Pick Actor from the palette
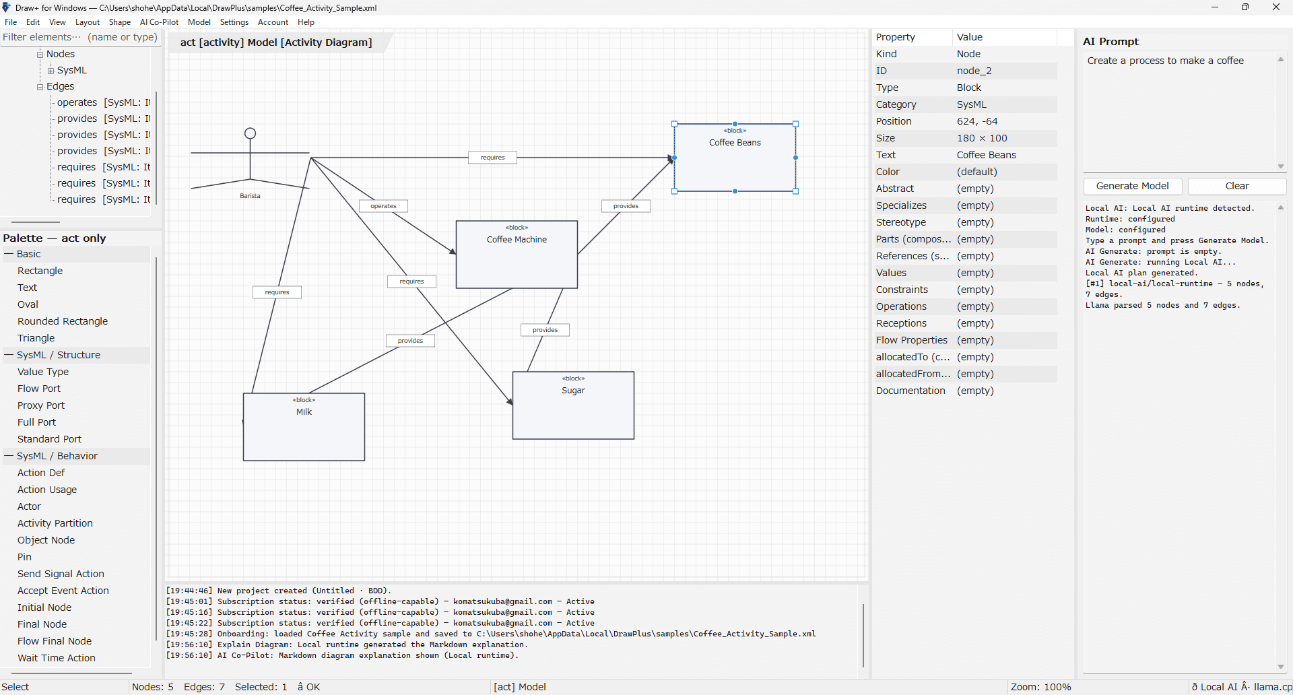Image resolution: width=1293 pixels, height=695 pixels. 30,506
